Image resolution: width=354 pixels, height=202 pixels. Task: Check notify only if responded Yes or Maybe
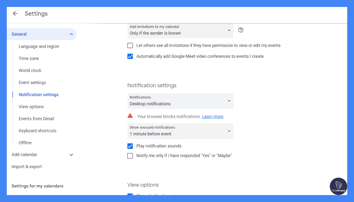click(130, 155)
